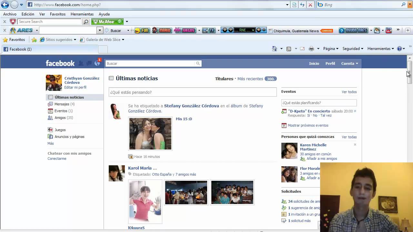Open the Bing search provider dropdown arrow
The height and width of the screenshot is (232, 413).
[409, 5]
